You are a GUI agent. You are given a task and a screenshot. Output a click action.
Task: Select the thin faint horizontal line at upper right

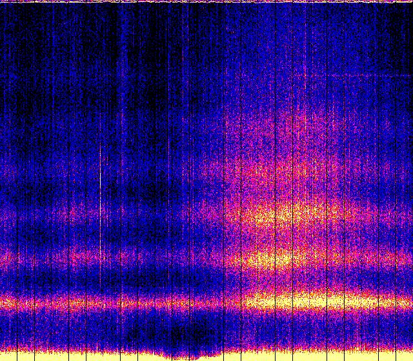361,76
